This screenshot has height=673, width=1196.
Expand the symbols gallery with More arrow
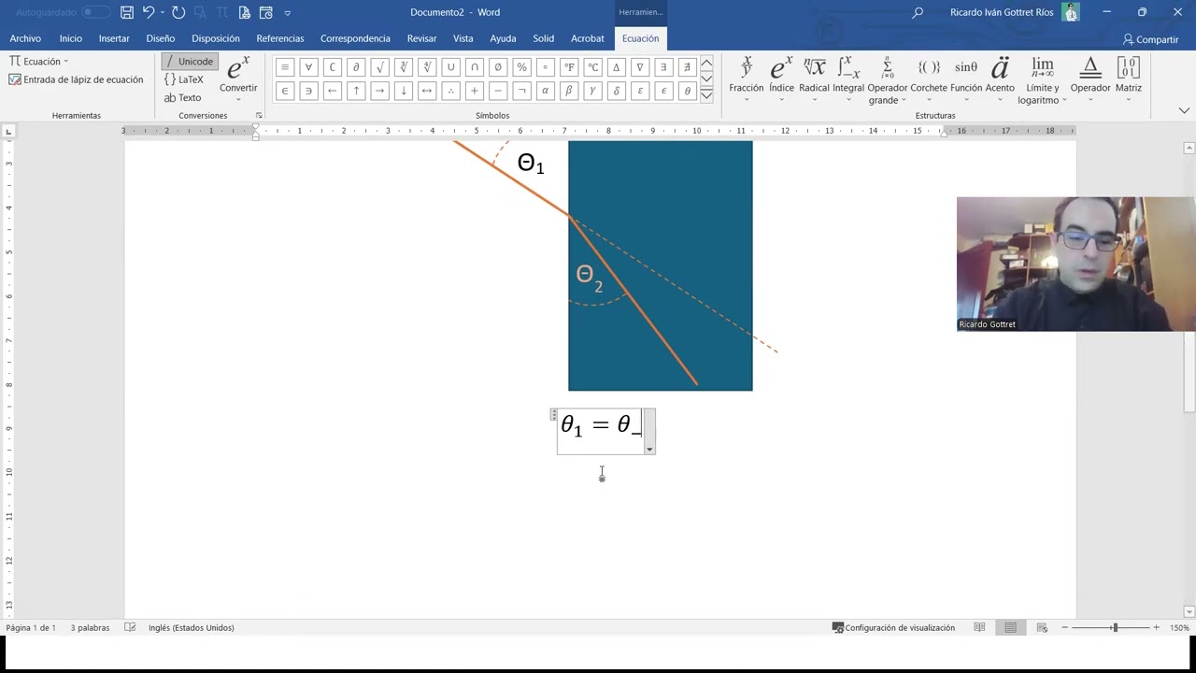706,95
